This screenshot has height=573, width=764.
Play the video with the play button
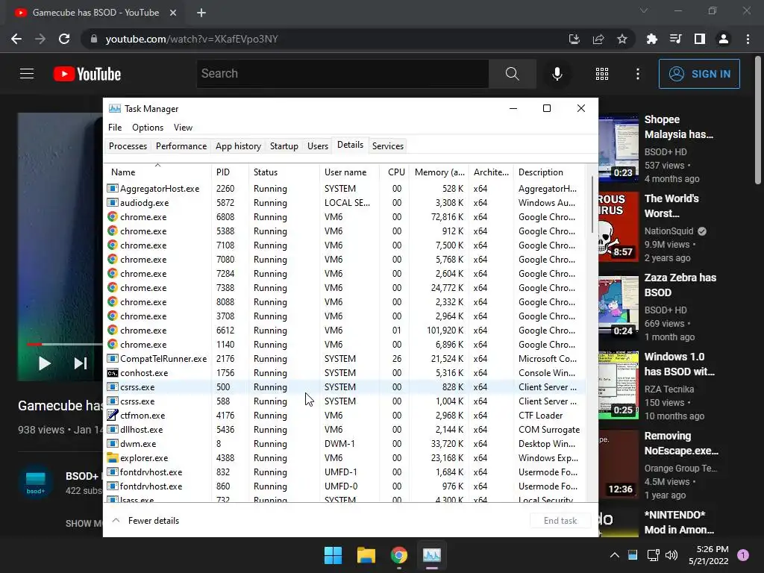coord(44,363)
